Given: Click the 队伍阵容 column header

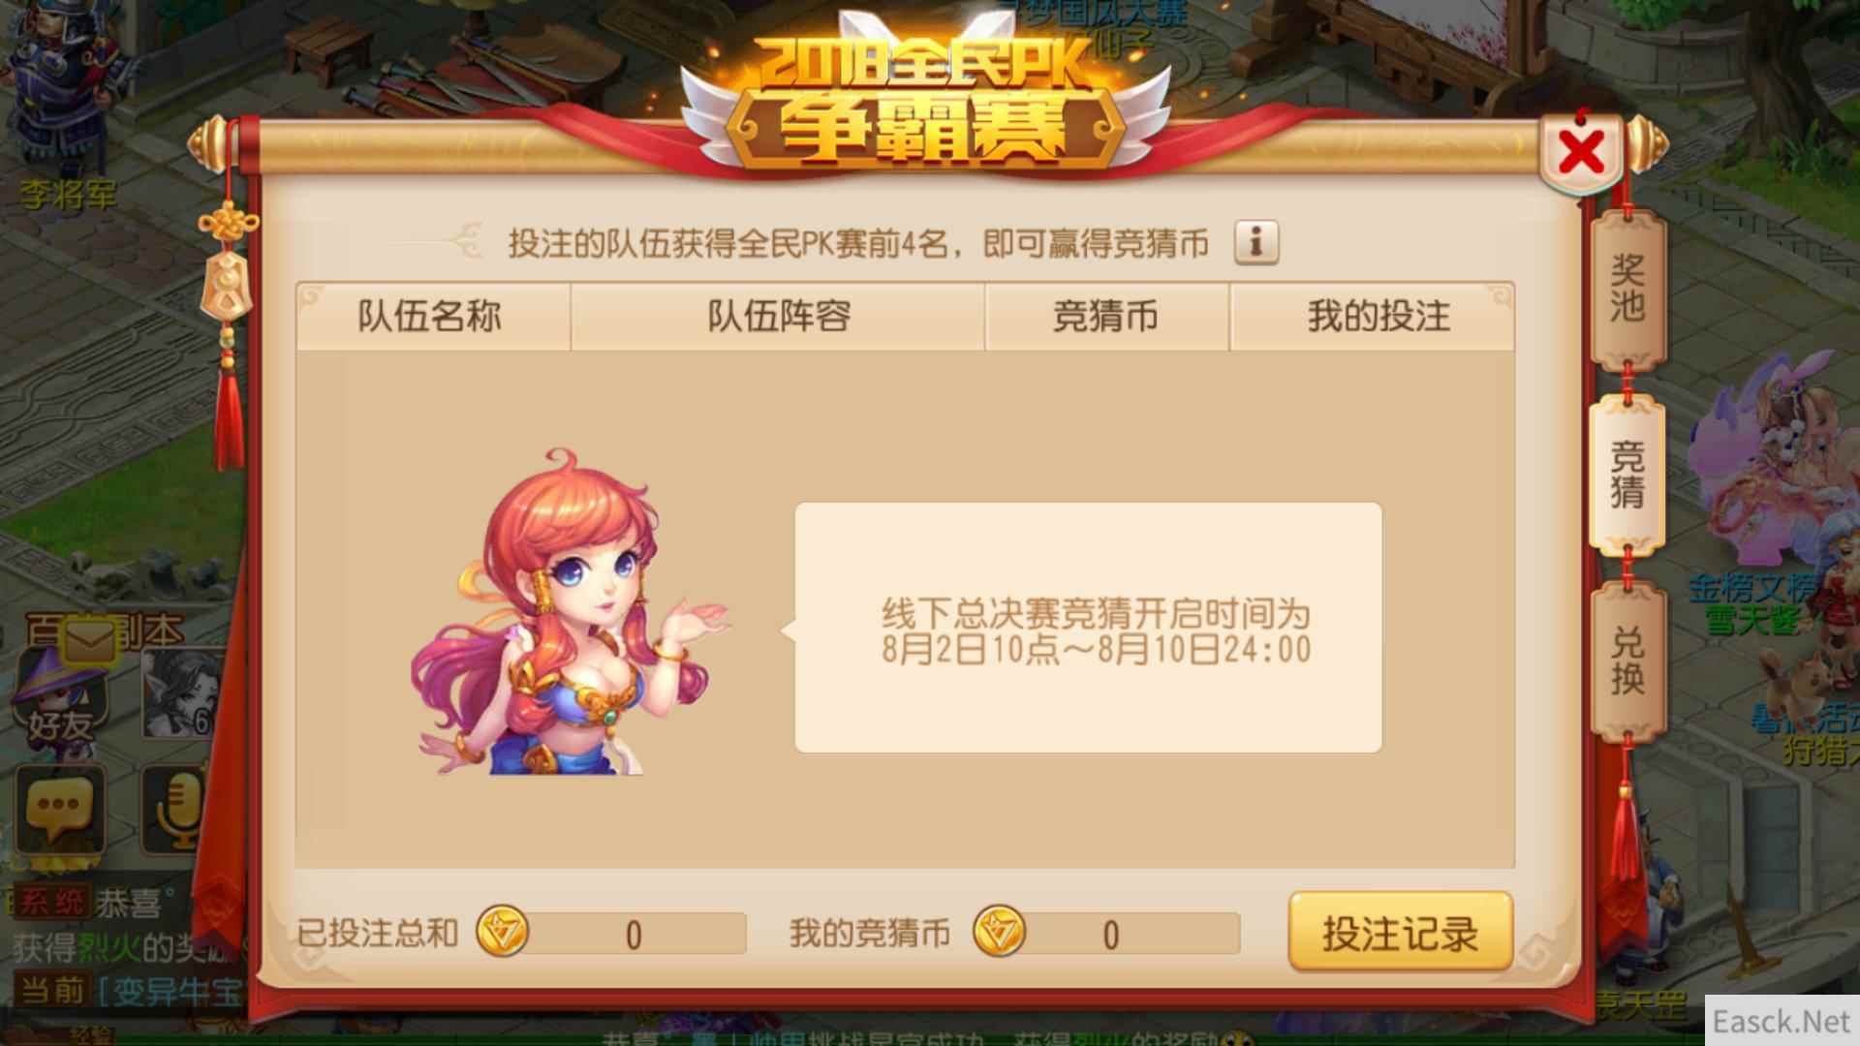Looking at the screenshot, I should [x=778, y=317].
